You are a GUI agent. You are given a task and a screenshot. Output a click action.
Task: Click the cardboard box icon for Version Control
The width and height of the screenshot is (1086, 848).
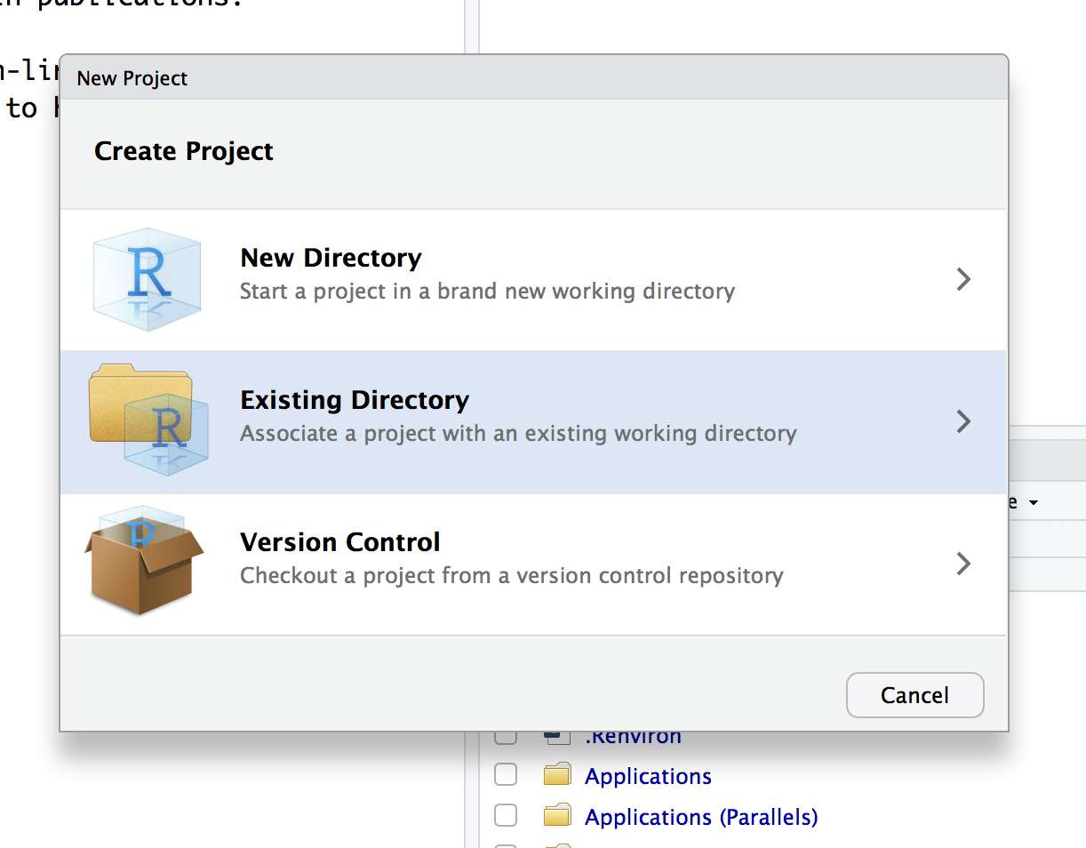pos(144,561)
